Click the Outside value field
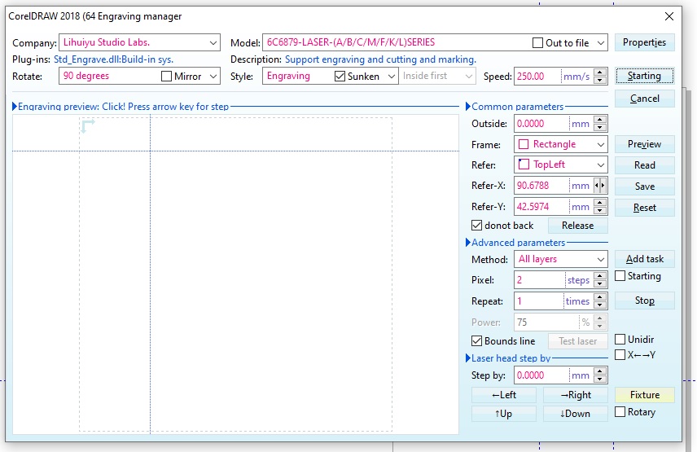Image resolution: width=697 pixels, height=452 pixels. 541,124
